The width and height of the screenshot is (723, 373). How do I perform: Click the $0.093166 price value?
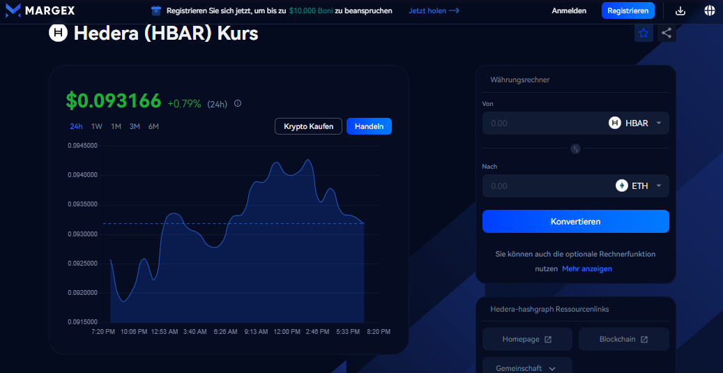coord(114,100)
